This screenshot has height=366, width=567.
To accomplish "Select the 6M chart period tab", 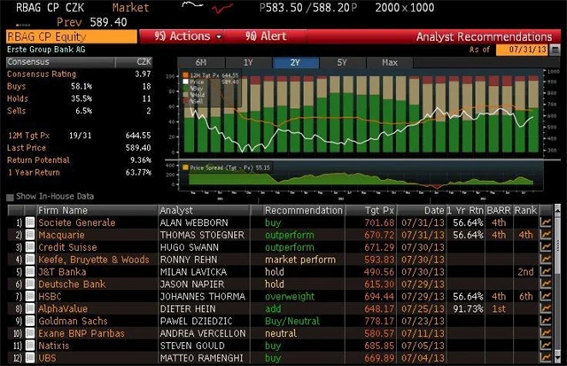I will 201,63.
